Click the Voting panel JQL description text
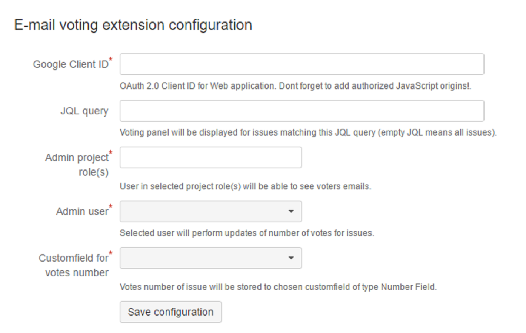The image size is (526, 333). click(x=308, y=132)
